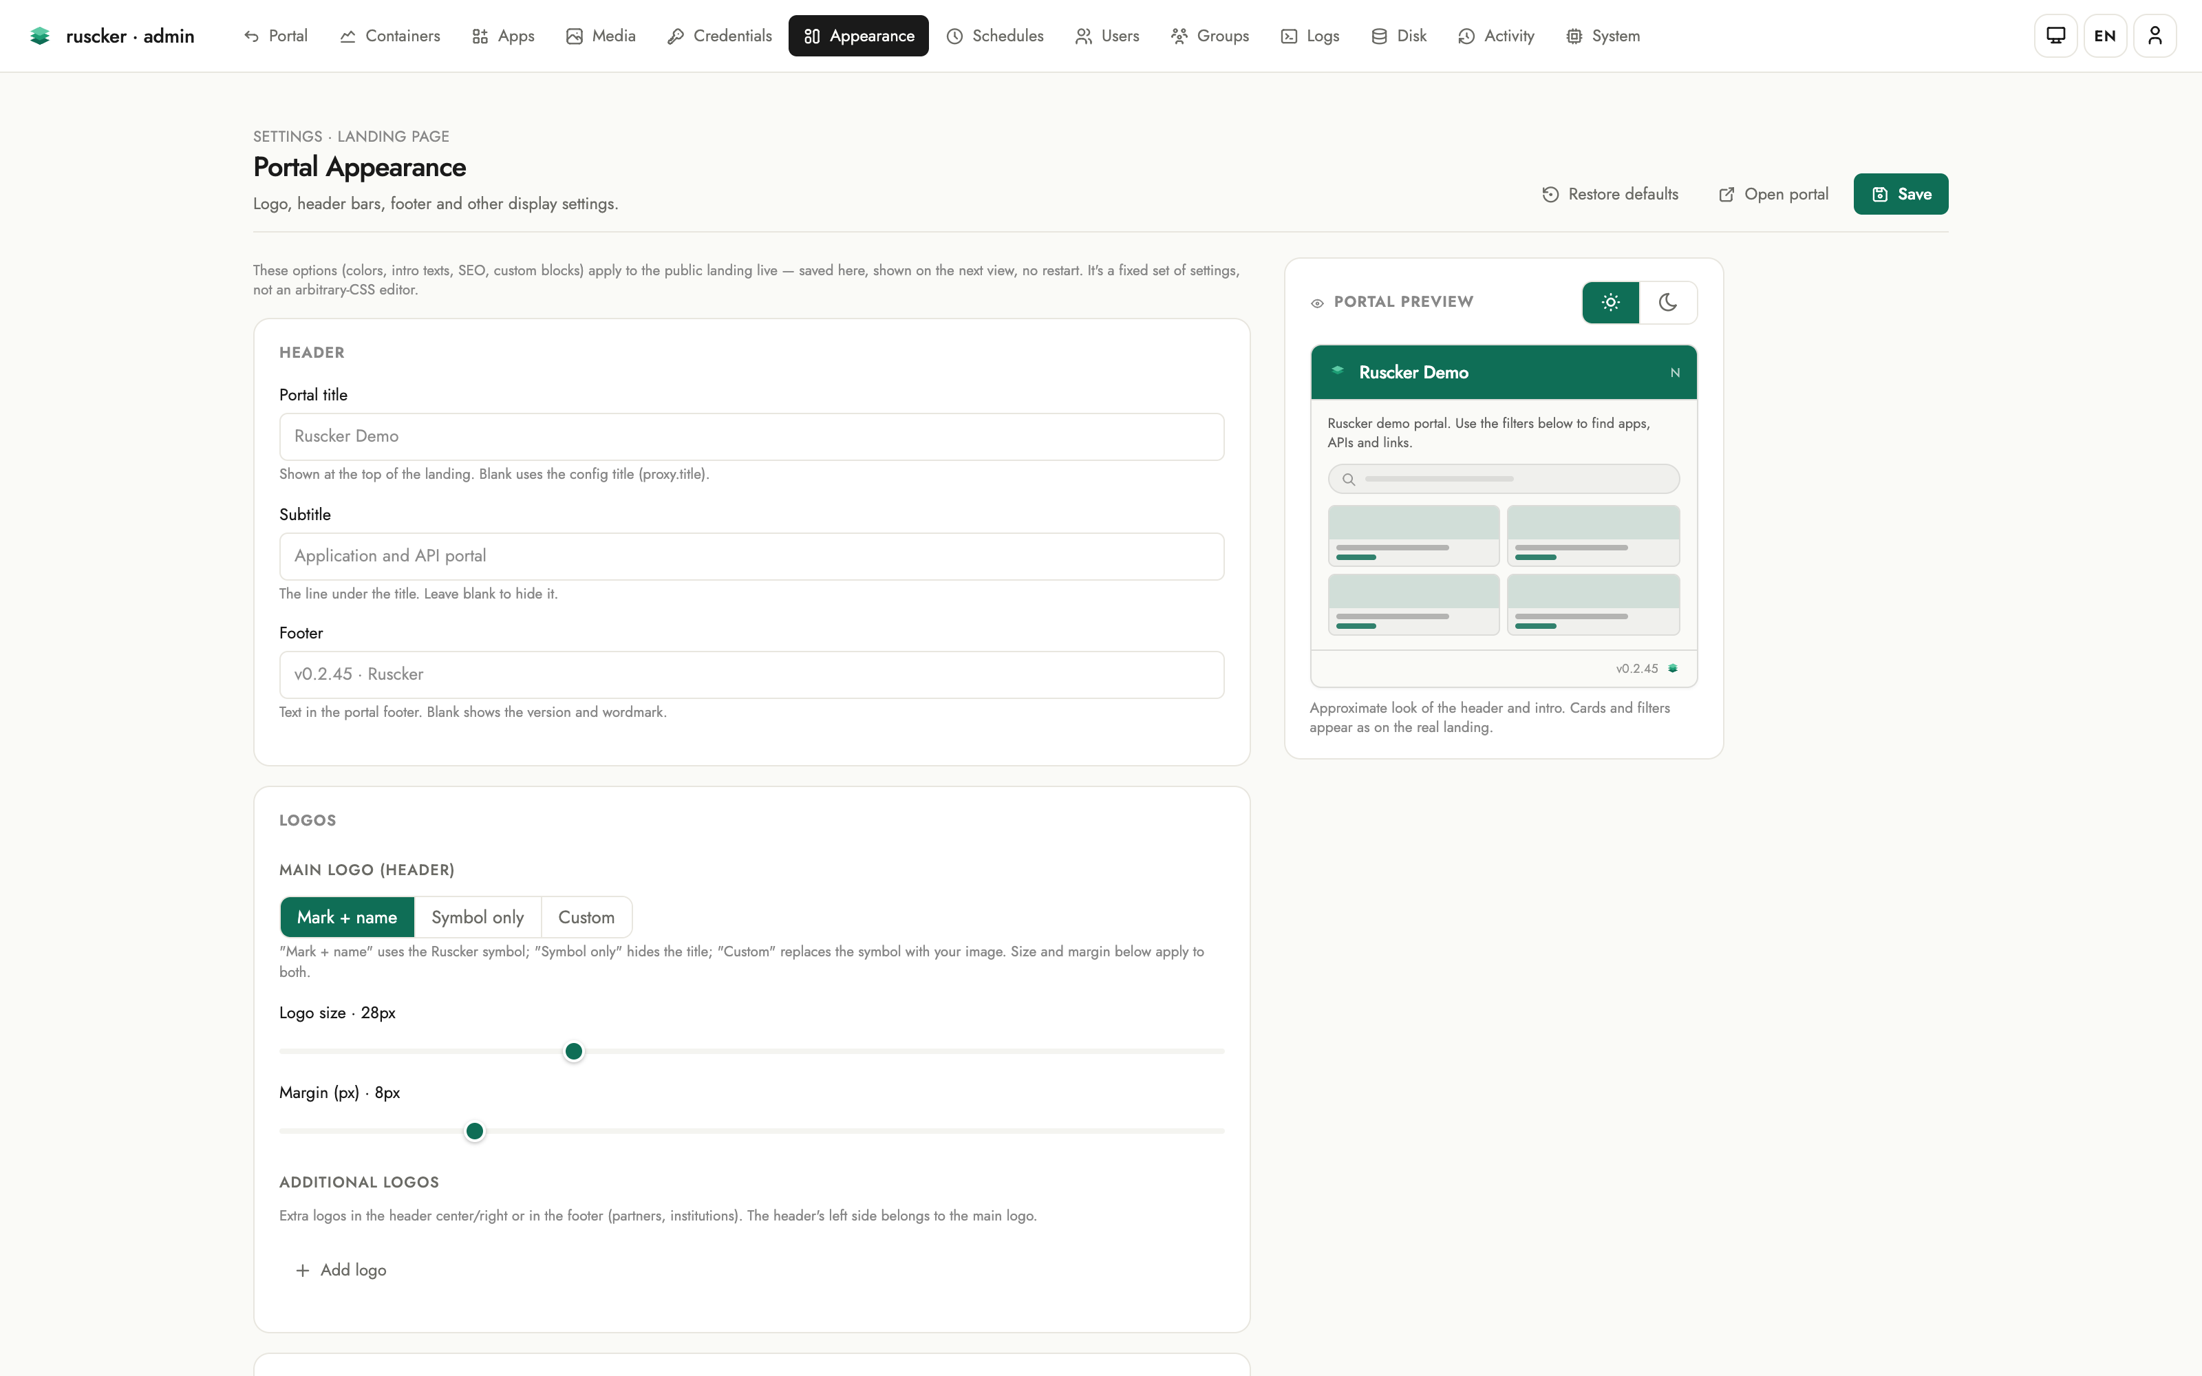Focus the Footer input field

pyautogui.click(x=751, y=674)
